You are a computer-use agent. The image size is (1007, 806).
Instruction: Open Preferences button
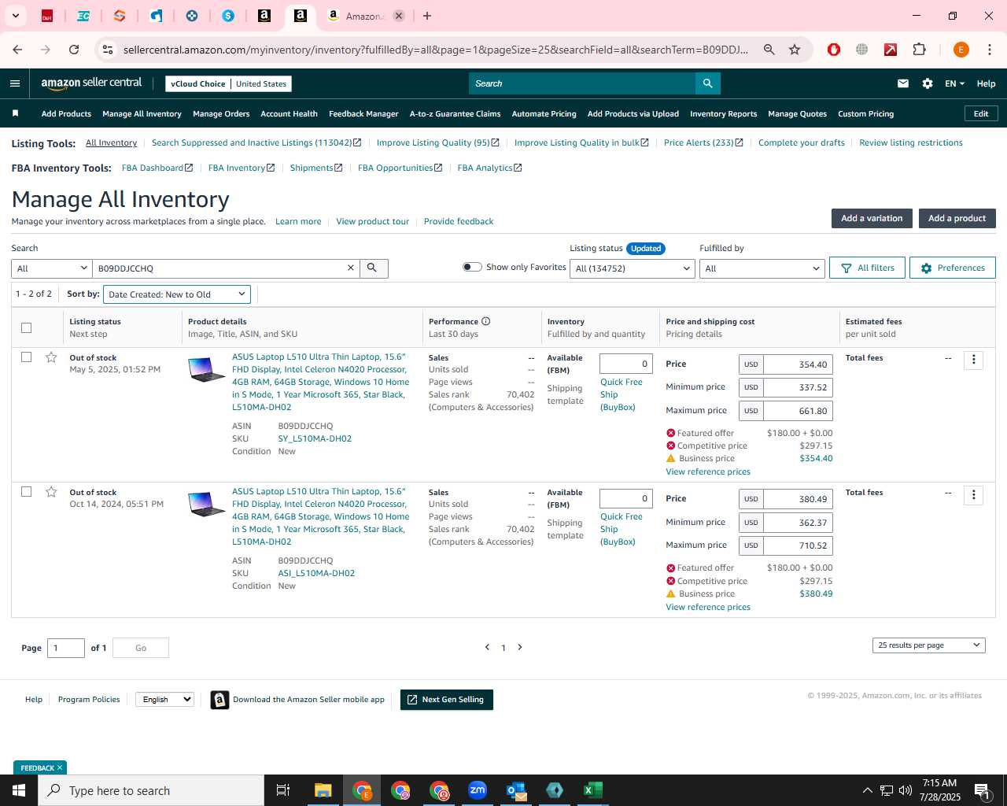[x=952, y=268]
